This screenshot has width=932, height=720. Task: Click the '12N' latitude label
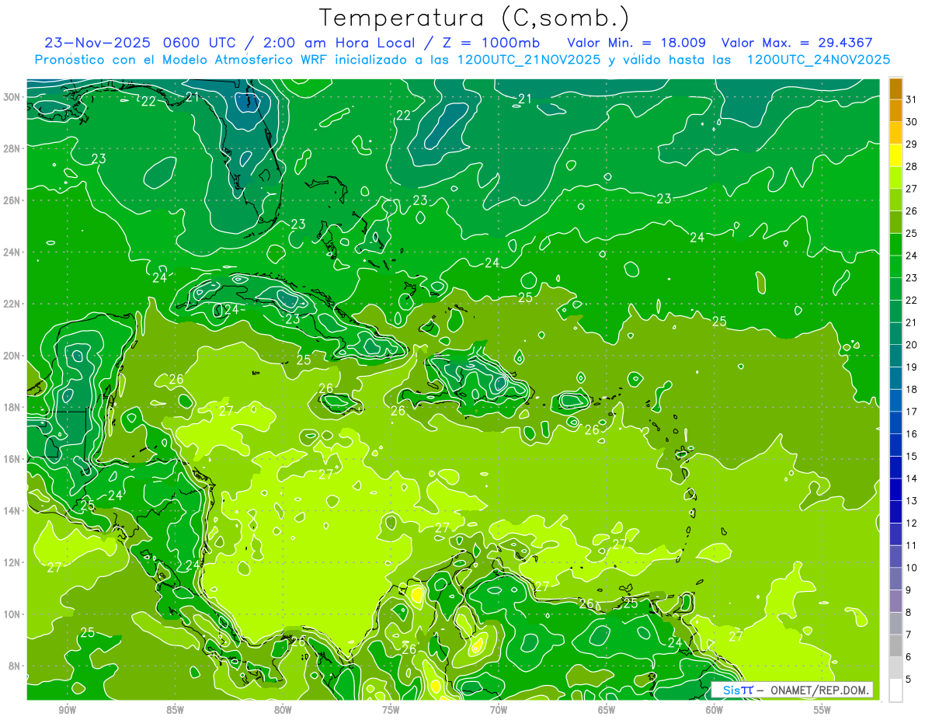(x=12, y=562)
